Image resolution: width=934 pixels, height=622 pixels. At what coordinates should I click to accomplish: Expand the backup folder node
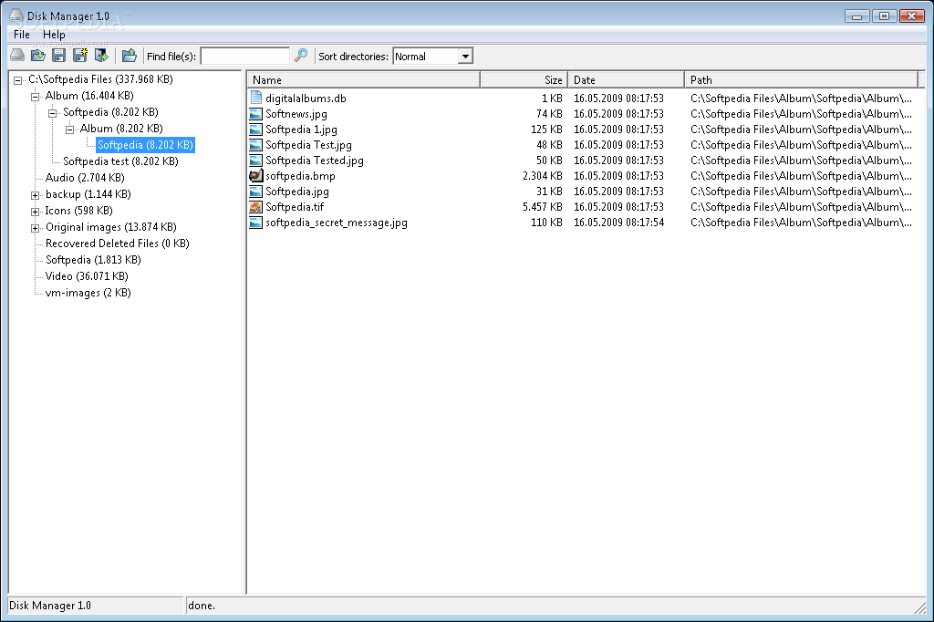36,195
